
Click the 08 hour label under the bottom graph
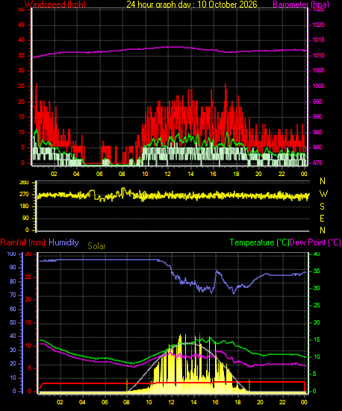point(127,402)
